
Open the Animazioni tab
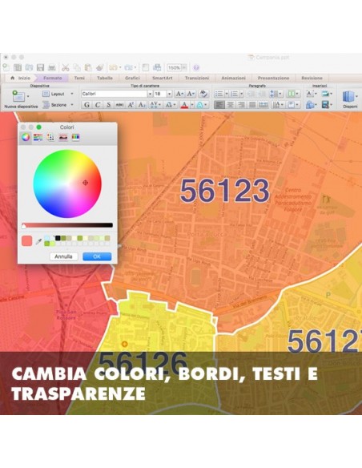(x=234, y=78)
